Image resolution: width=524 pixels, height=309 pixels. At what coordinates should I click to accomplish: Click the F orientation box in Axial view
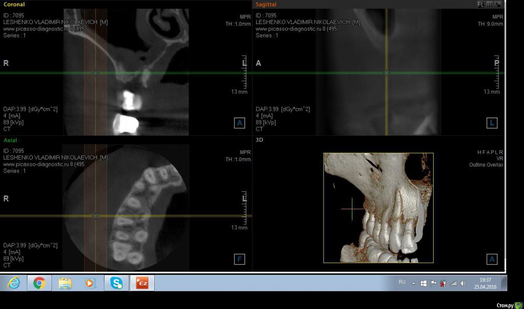(239, 260)
